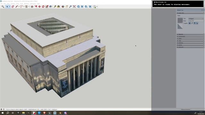Select the Zoom tool
Image resolution: width=205 pixels, height=115 pixels.
pos(70,6)
